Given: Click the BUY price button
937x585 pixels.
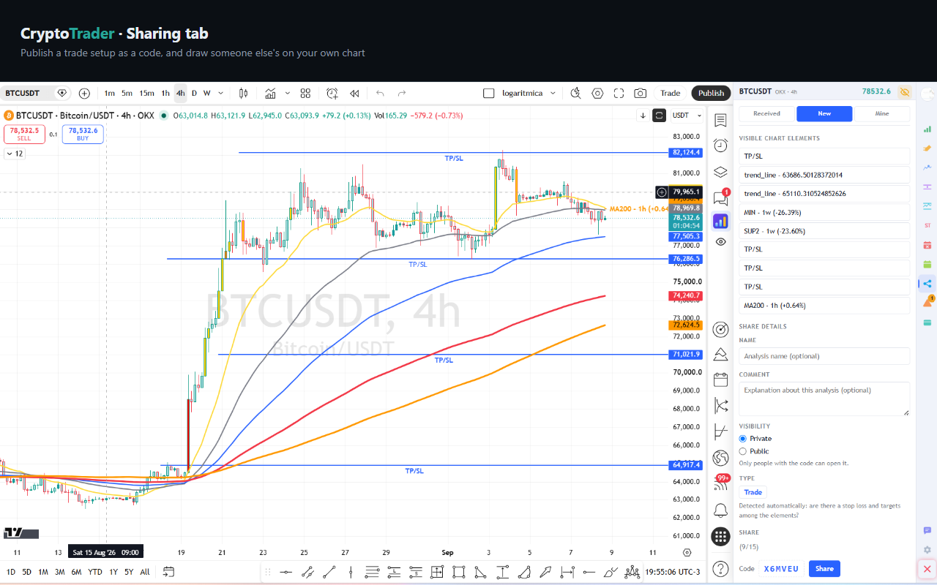Looking at the screenshot, I should coord(83,134).
